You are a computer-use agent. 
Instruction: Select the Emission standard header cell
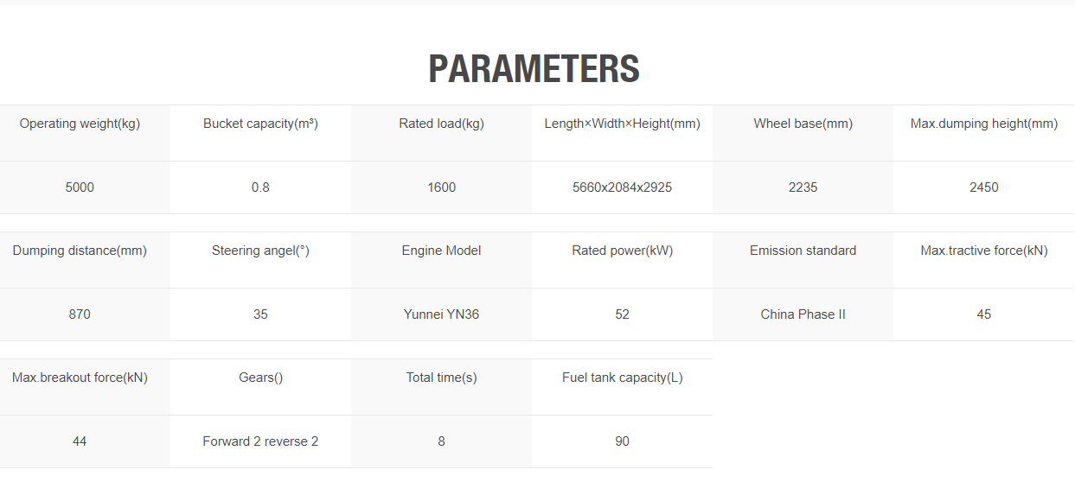803,260
